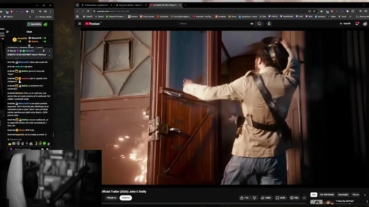Viewport: 369px width, 207px height.
Task: Open the Gemini bookmark
Action: (x=99, y=17)
